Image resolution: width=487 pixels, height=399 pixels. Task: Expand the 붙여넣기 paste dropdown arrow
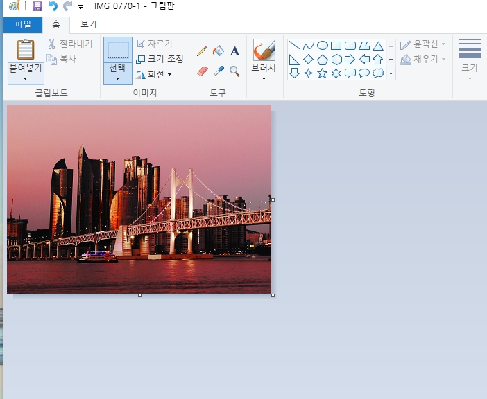(26, 79)
